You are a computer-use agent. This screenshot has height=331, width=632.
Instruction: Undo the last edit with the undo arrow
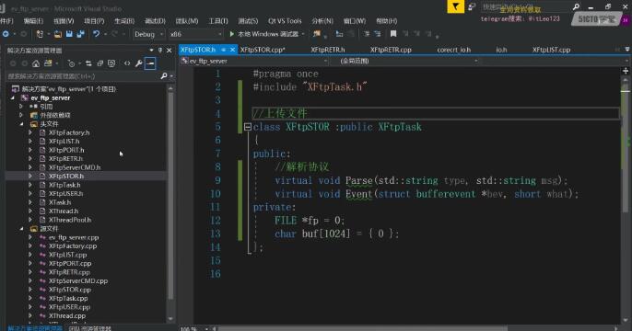96,34
